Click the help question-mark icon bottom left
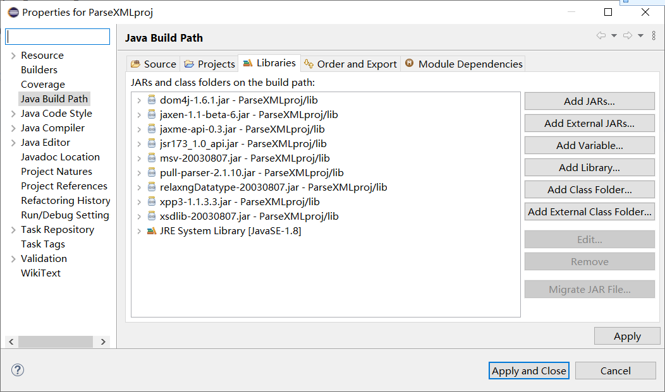 click(x=17, y=370)
